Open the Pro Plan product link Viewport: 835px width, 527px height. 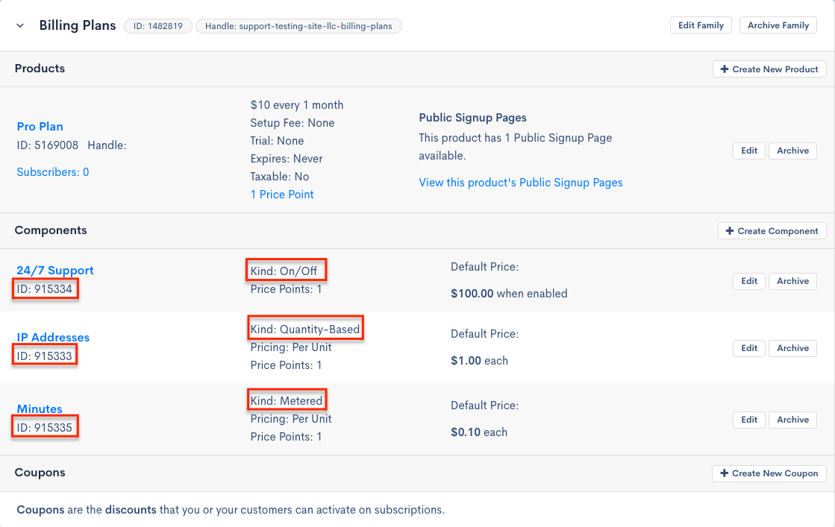[40, 127]
